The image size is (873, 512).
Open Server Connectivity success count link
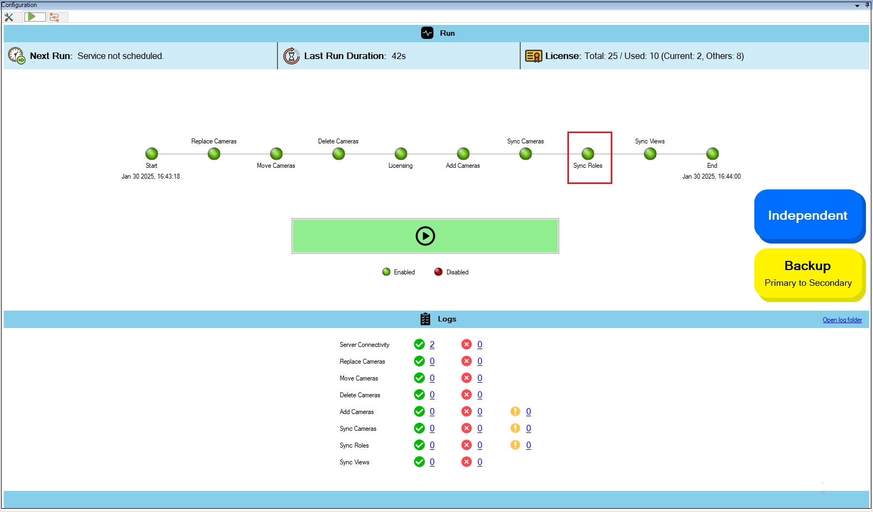pyautogui.click(x=432, y=345)
